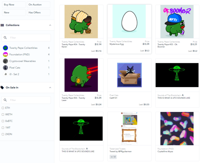Click the Foundation (FND) collection icon

(5, 55)
